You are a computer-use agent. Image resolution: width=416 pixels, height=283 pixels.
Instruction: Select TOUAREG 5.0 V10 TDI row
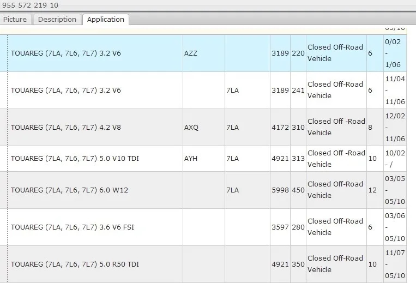coord(203,159)
